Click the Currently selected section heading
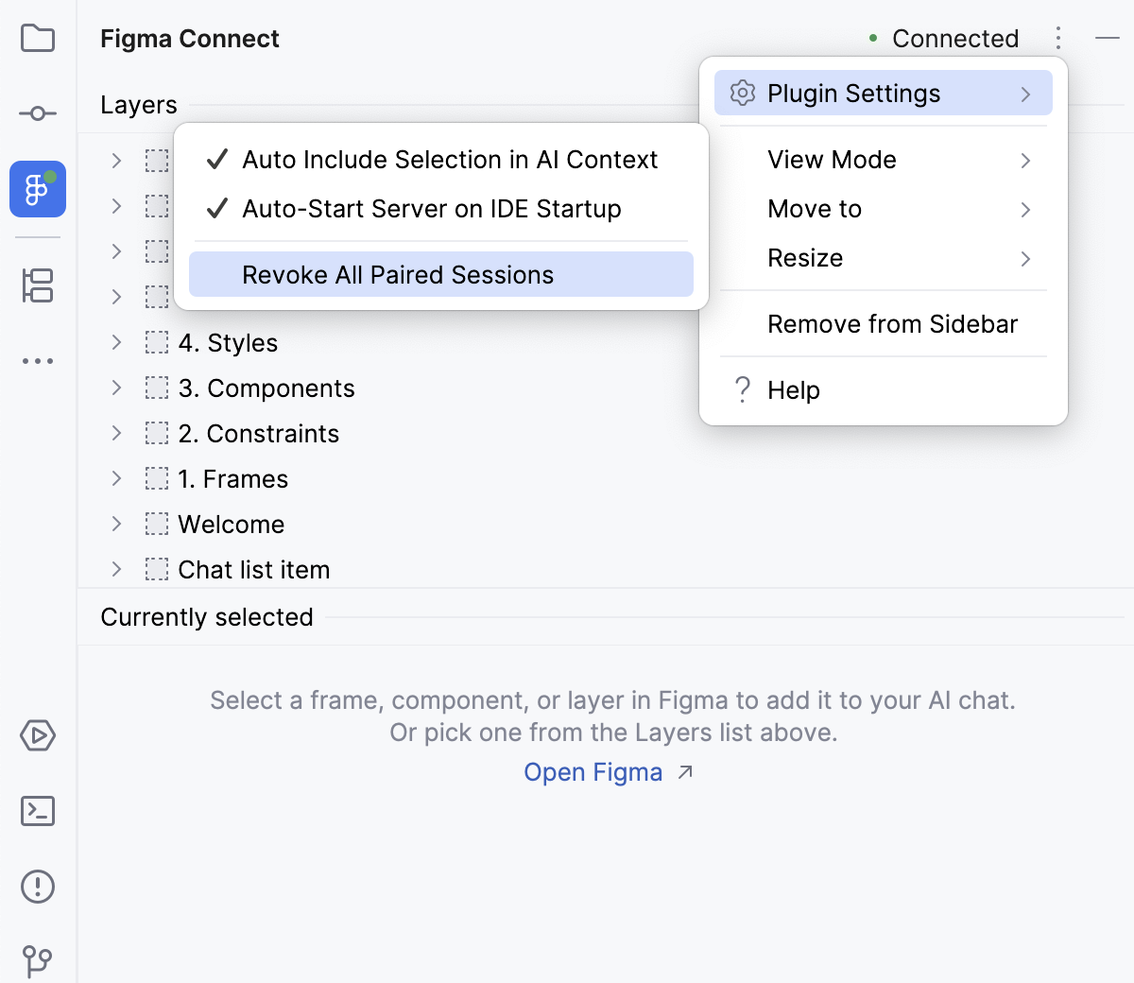The height and width of the screenshot is (983, 1134). pyautogui.click(x=207, y=617)
